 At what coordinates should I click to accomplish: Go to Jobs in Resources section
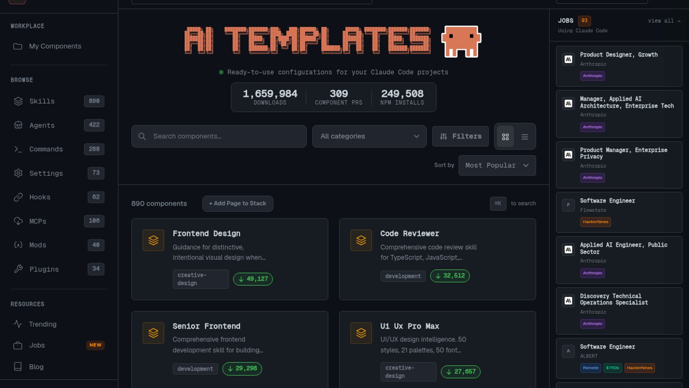(59, 345)
